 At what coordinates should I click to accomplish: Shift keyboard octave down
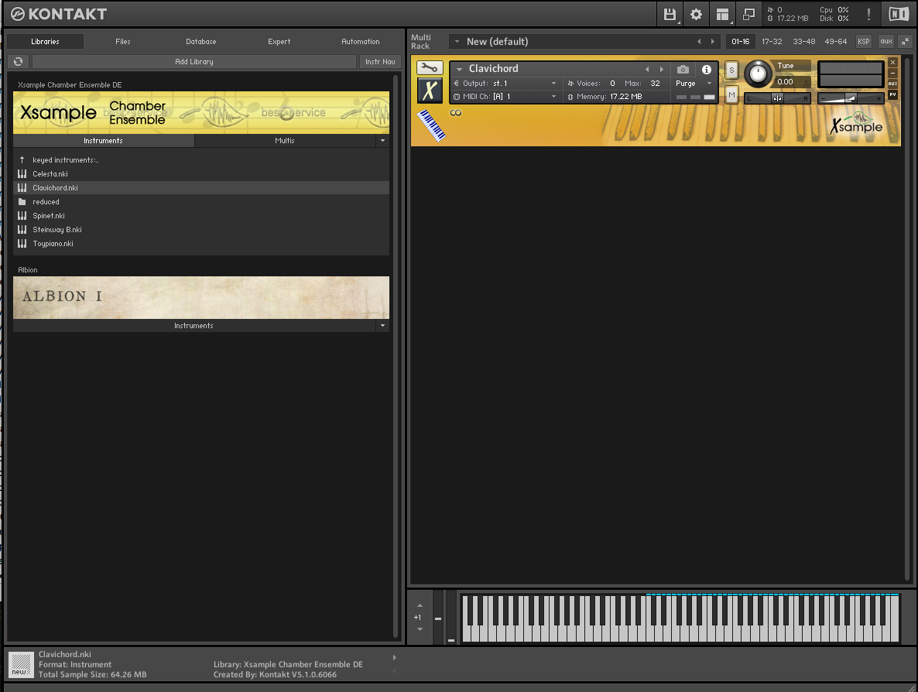pos(420,629)
